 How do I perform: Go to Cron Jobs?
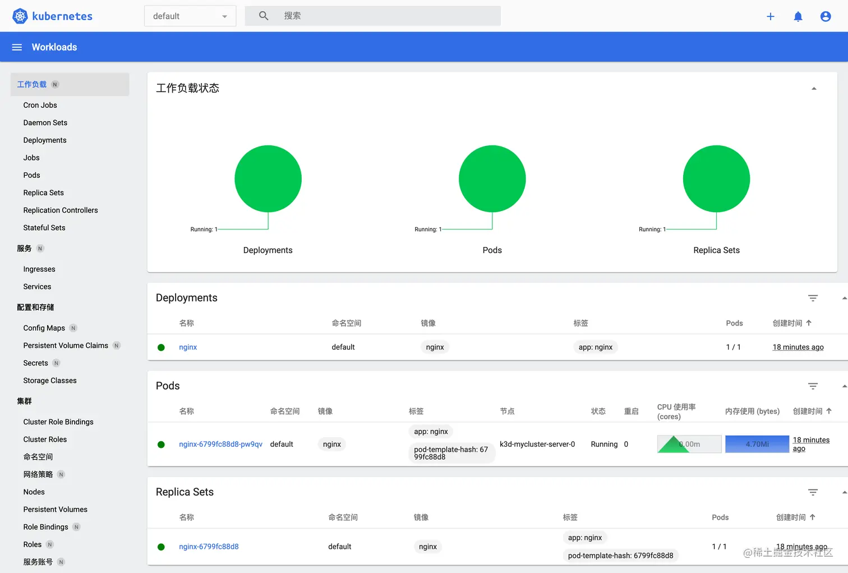(x=40, y=105)
